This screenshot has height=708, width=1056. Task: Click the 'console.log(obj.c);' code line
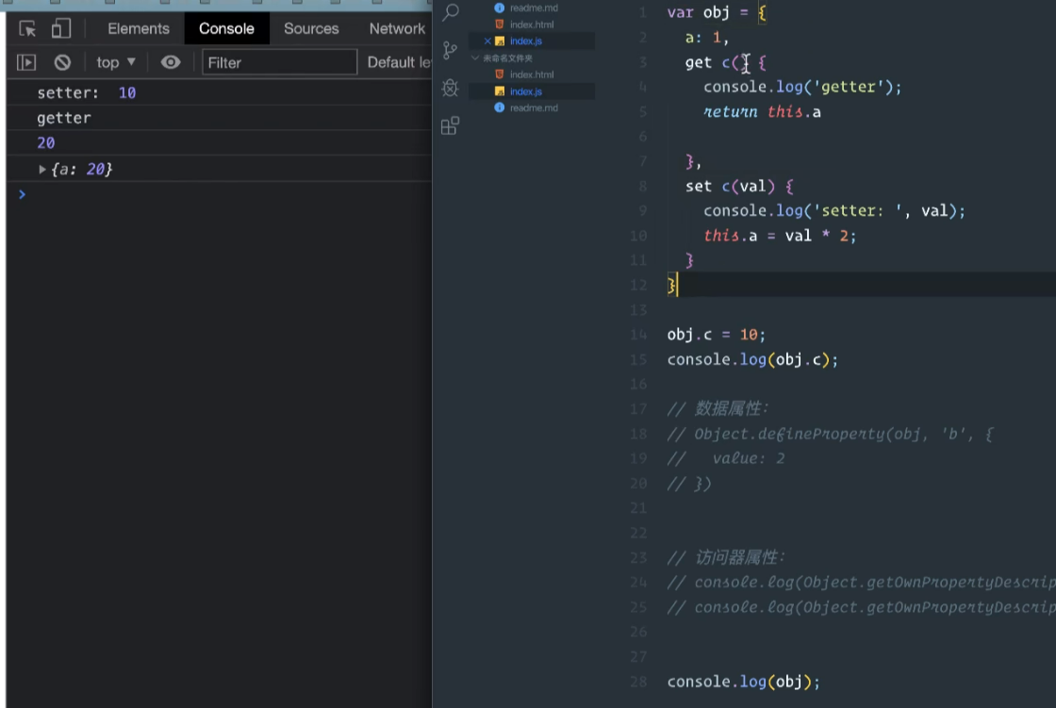[x=752, y=360]
